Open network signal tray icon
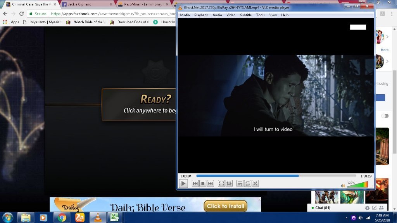 click(x=368, y=218)
